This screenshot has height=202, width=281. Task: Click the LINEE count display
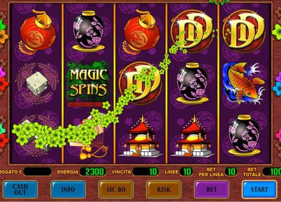coord(186,172)
